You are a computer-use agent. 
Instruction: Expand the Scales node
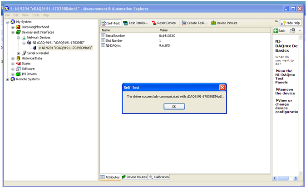13,64
